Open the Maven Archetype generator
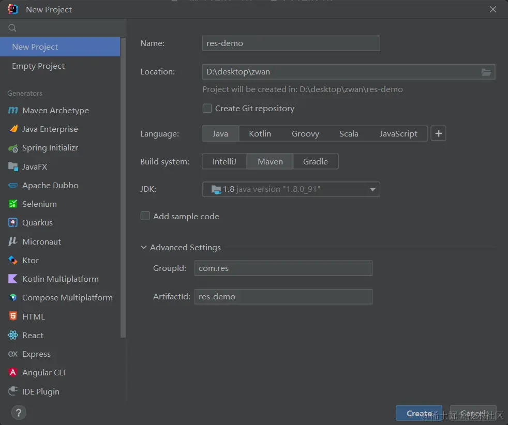The height and width of the screenshot is (425, 508). coord(60,110)
